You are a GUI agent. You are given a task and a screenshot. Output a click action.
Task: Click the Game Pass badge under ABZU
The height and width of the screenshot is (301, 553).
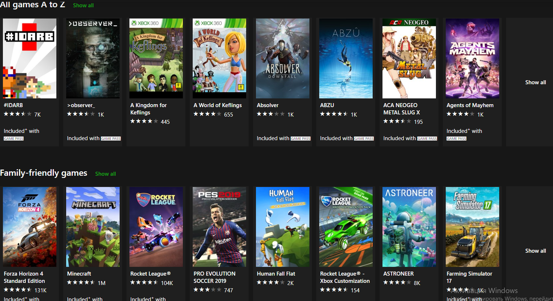click(364, 139)
